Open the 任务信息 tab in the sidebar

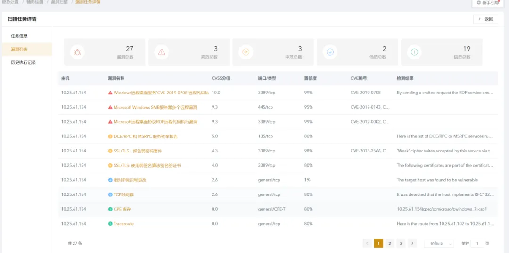pos(27,36)
